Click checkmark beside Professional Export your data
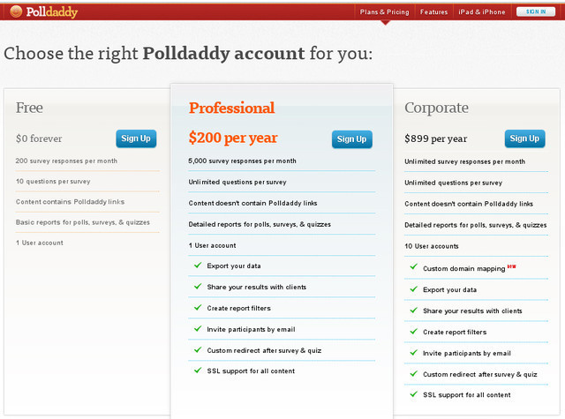The width and height of the screenshot is (565, 419). pos(198,266)
